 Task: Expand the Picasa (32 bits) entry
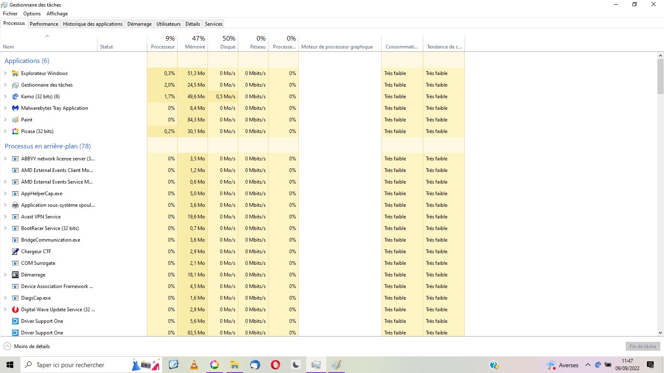click(5, 131)
